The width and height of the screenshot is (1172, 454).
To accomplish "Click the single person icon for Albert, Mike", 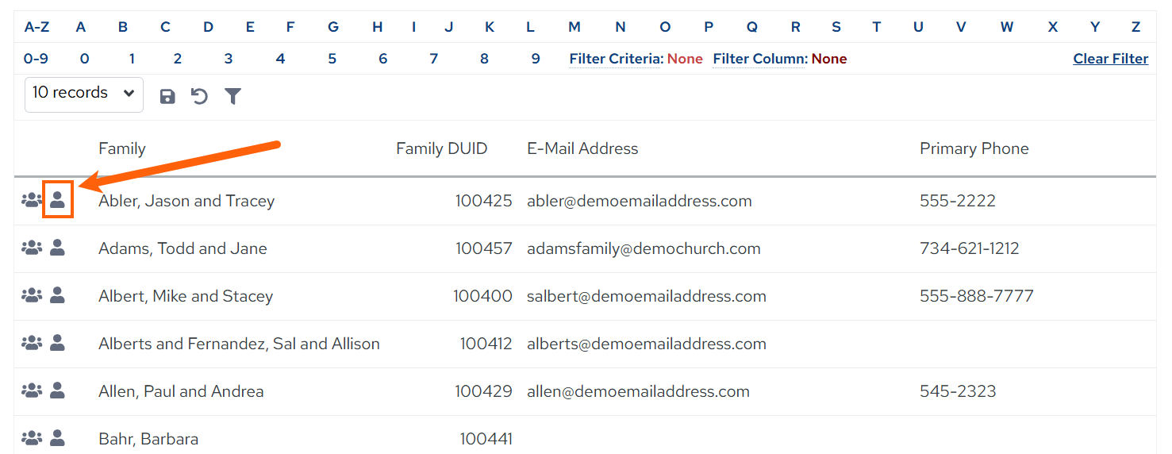I will [x=57, y=295].
